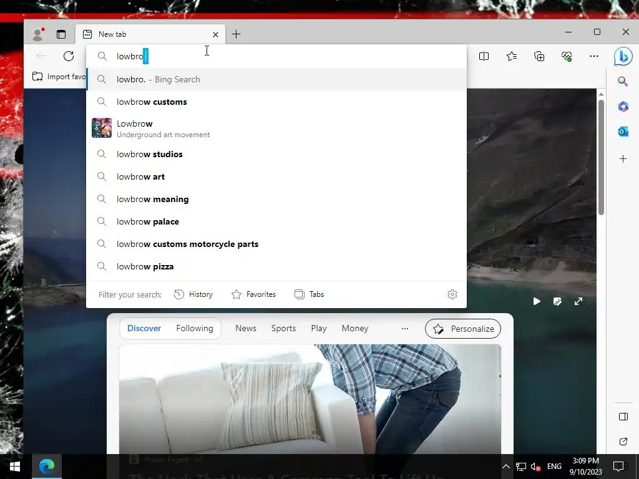Select the "lowbro. - Bing Search" suggestion
The image size is (639, 479).
click(276, 79)
